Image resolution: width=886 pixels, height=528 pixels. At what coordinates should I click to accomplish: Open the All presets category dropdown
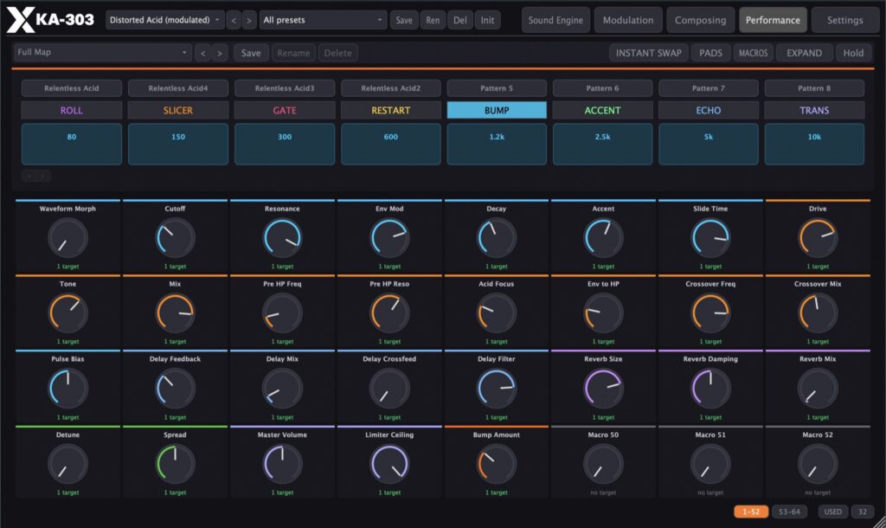click(324, 21)
